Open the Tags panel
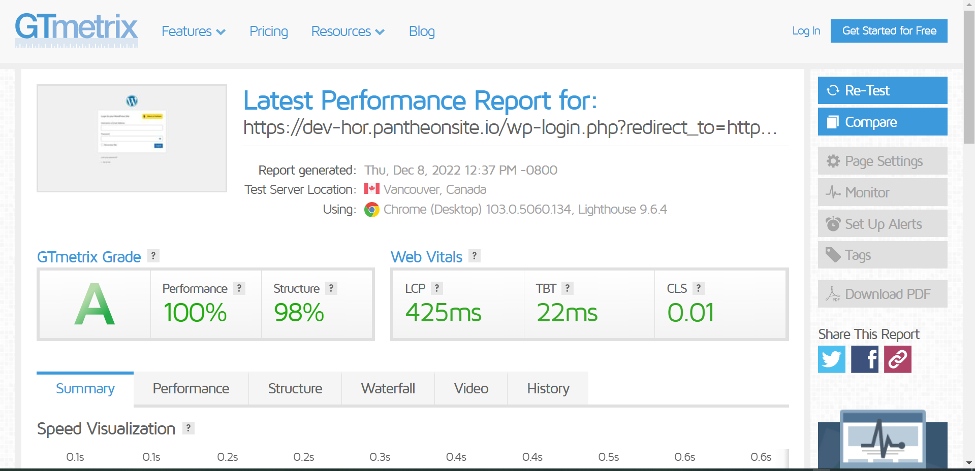Image resolution: width=975 pixels, height=471 pixels. tap(882, 254)
